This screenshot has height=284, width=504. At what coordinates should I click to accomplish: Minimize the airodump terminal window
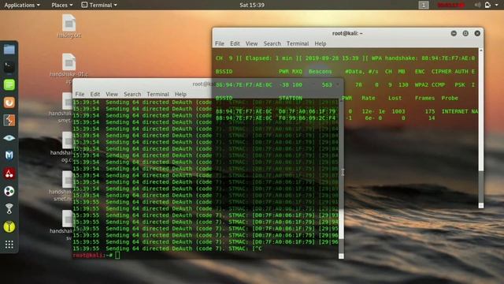point(454,33)
